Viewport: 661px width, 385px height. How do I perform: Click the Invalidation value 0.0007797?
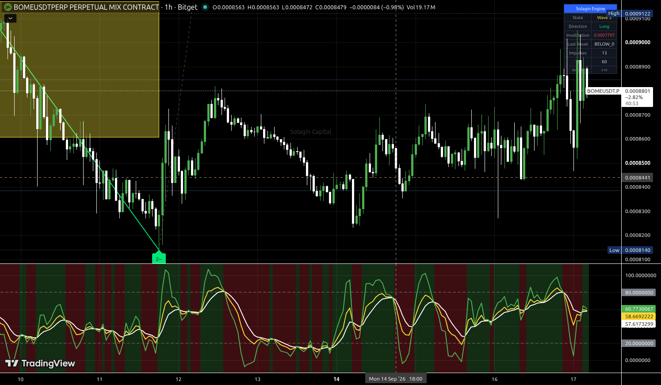(604, 35)
